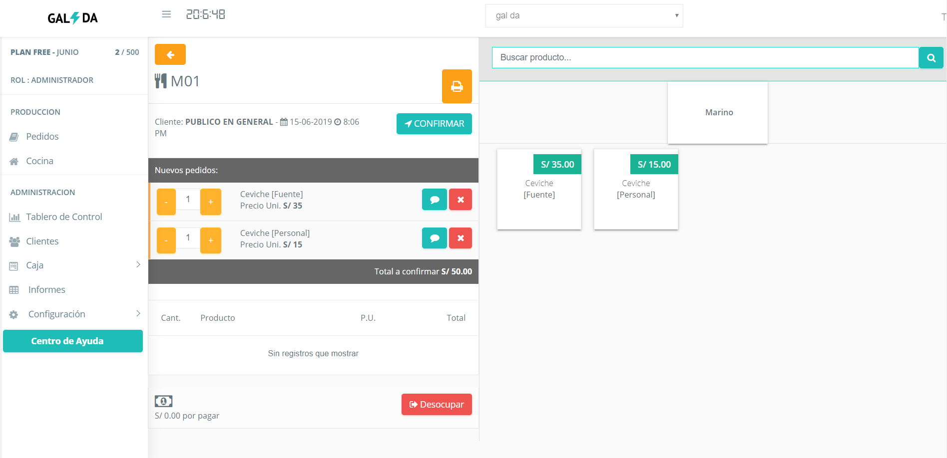Click the S/ 0.00 por pagar text
This screenshot has height=458, width=947.
point(187,416)
